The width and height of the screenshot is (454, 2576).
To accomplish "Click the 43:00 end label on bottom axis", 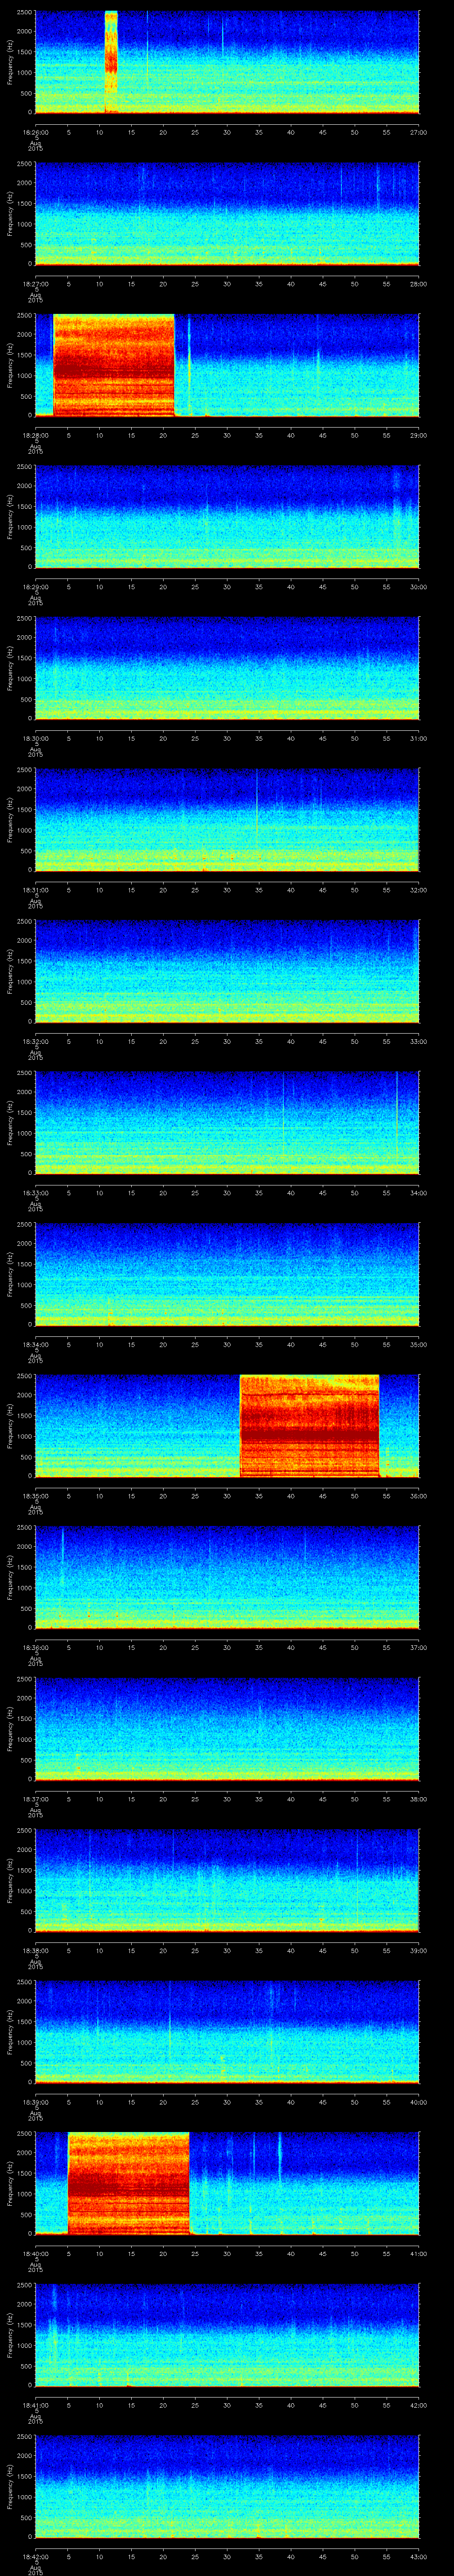I will tap(418, 2556).
